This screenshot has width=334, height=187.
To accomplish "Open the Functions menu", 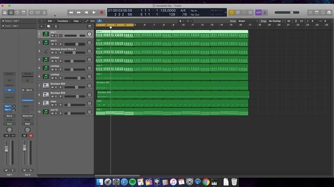I will 64,21.
